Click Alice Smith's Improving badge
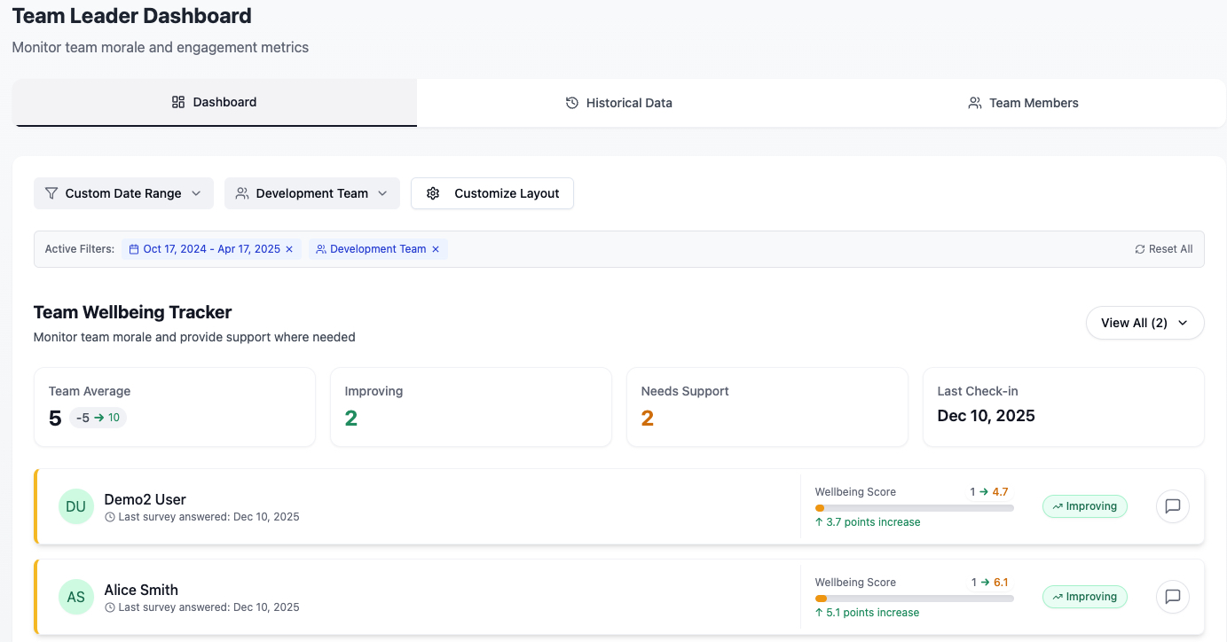Screen dimensions: 1227x642 (1084, 597)
